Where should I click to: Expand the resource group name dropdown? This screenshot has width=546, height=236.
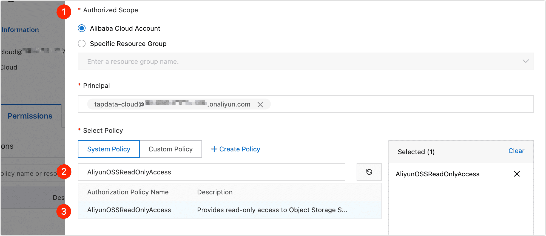click(x=302, y=62)
